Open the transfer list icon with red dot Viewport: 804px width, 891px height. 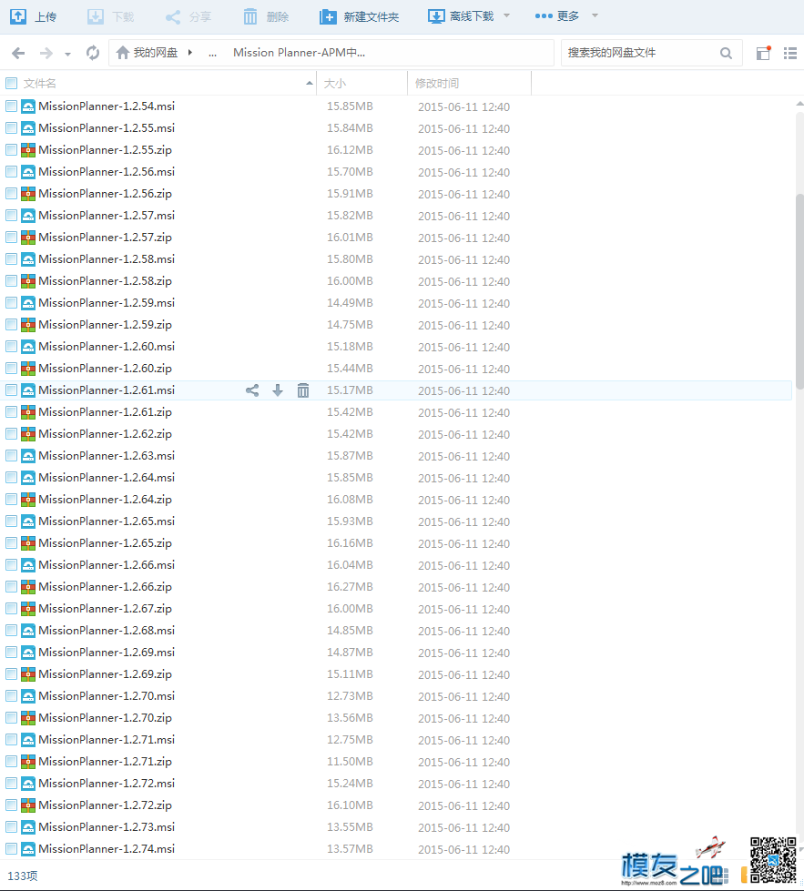pos(763,53)
